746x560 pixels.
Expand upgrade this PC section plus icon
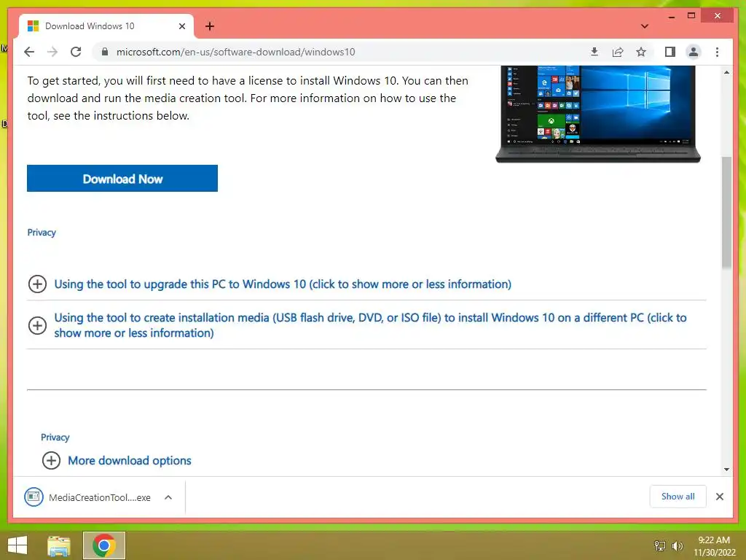(37, 284)
